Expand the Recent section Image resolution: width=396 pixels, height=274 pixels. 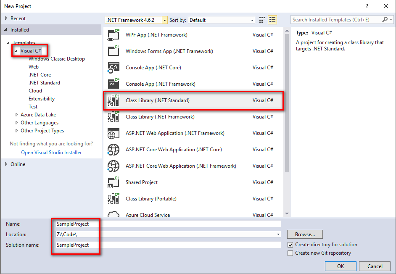[x=6, y=18]
